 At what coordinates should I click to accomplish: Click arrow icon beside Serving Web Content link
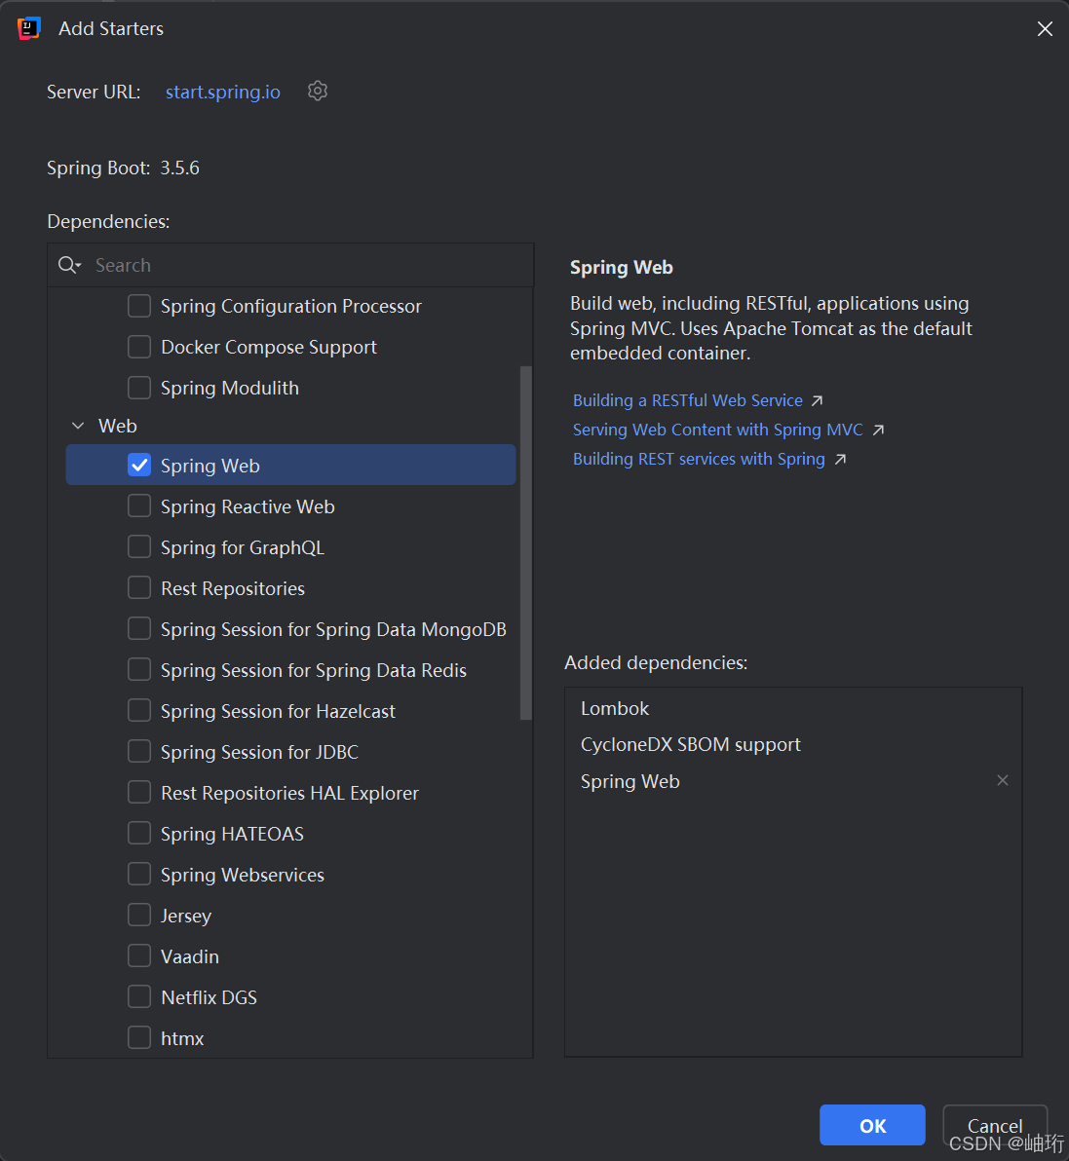tap(878, 431)
